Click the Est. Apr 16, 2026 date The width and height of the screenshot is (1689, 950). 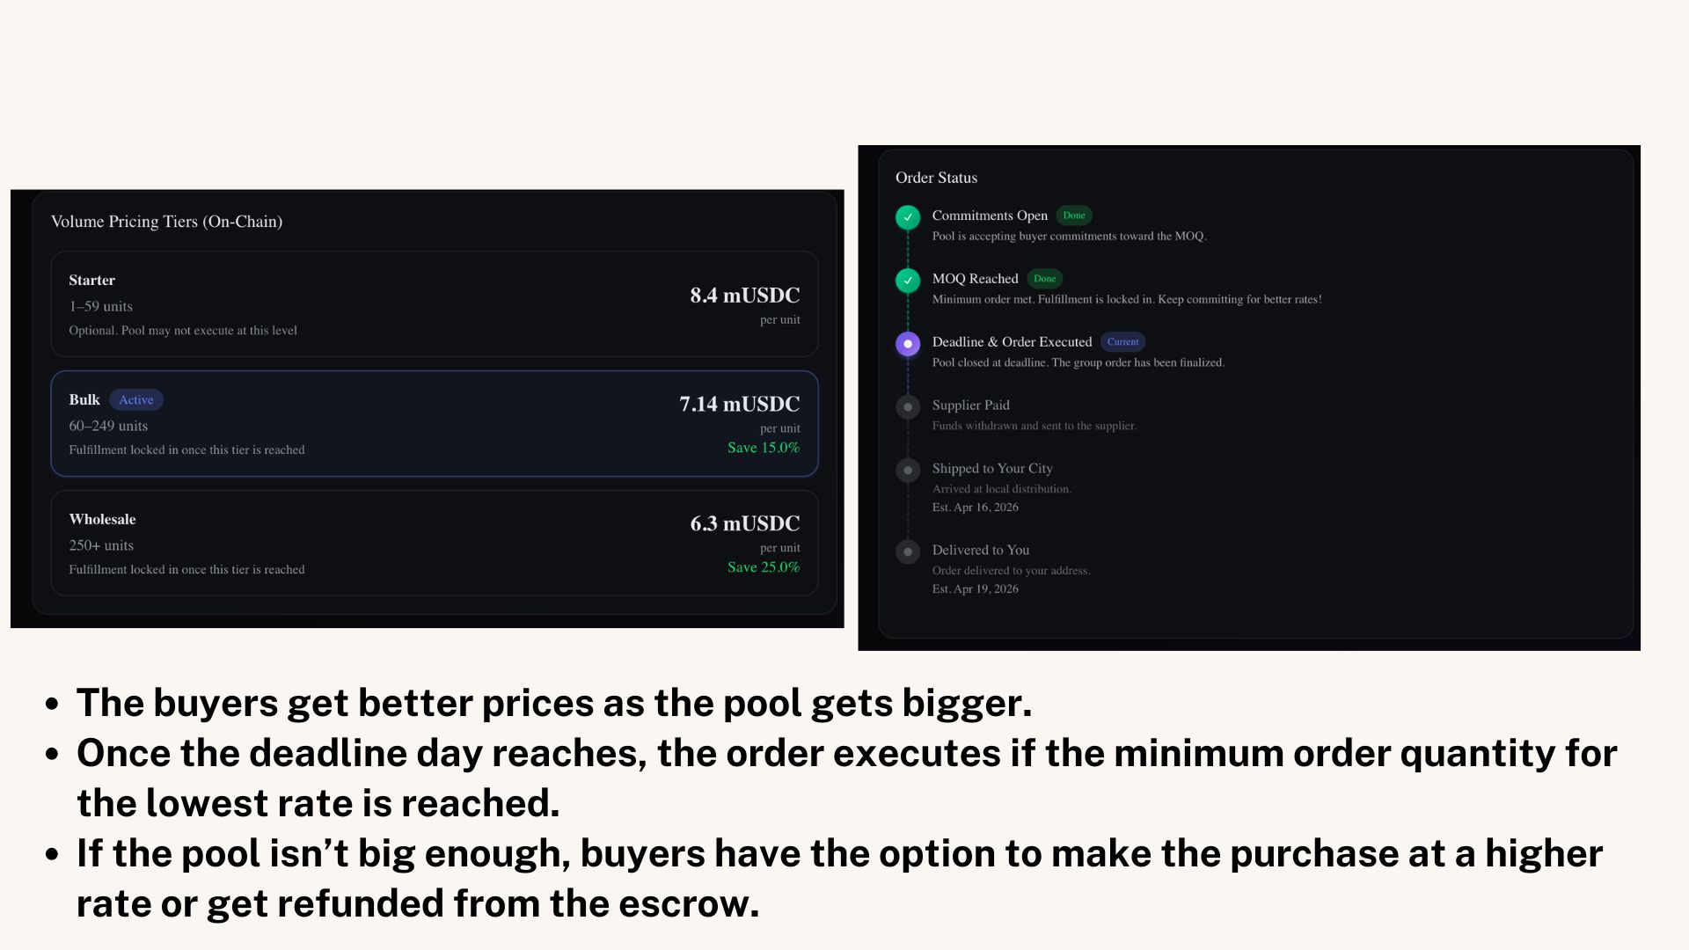(x=975, y=508)
